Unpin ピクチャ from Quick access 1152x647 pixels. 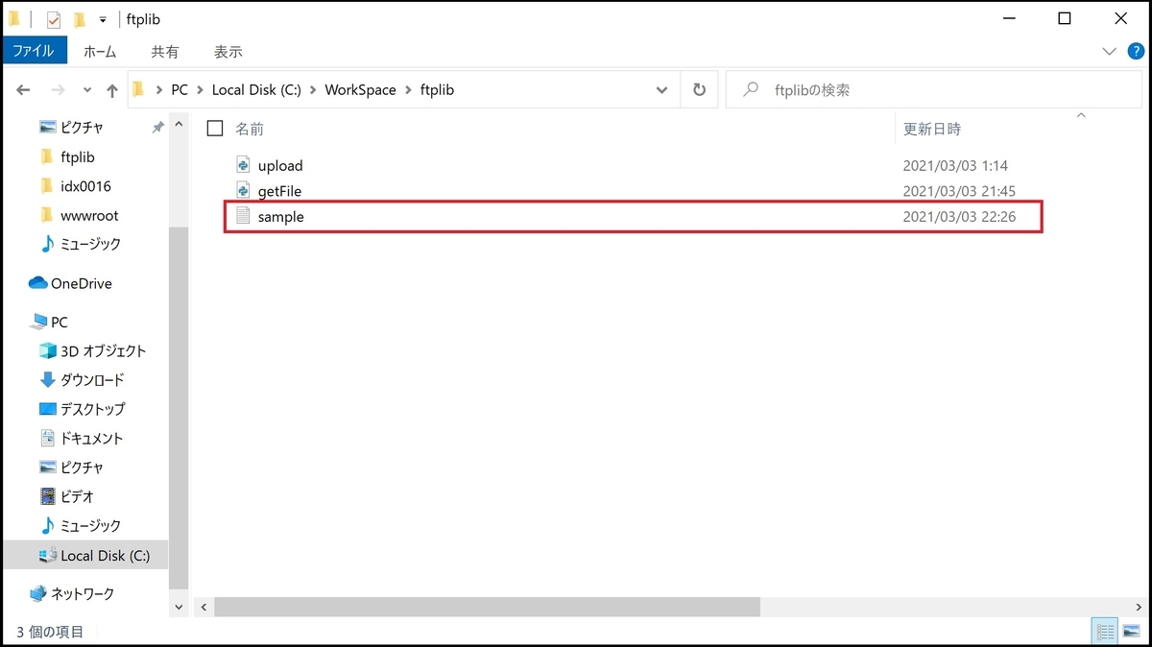[158, 126]
